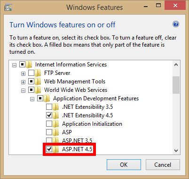Viewport: 189px width, 179px height.
Task: Expand the Web Management Tools node
Action: (x=23, y=82)
